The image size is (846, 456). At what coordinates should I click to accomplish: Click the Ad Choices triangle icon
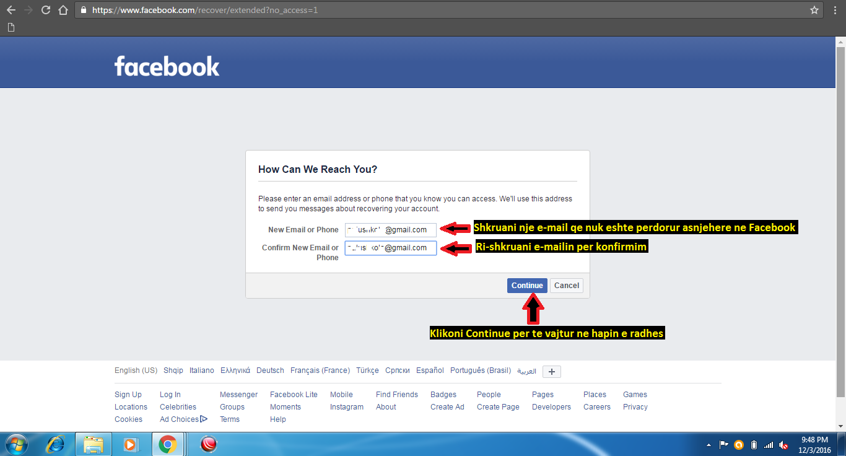click(x=204, y=419)
